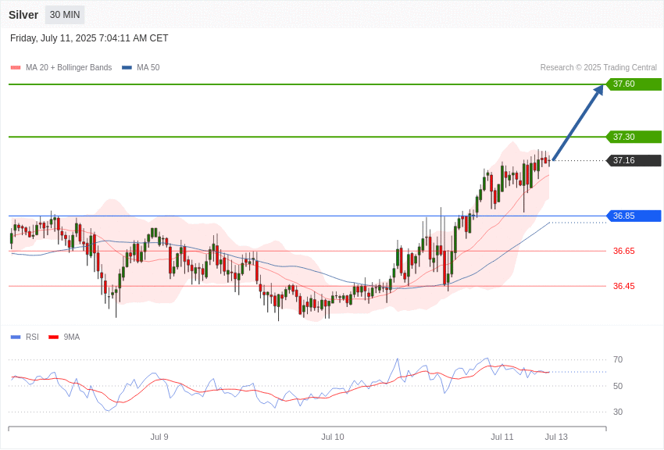Click the Jul 11 date axis label

point(502,437)
